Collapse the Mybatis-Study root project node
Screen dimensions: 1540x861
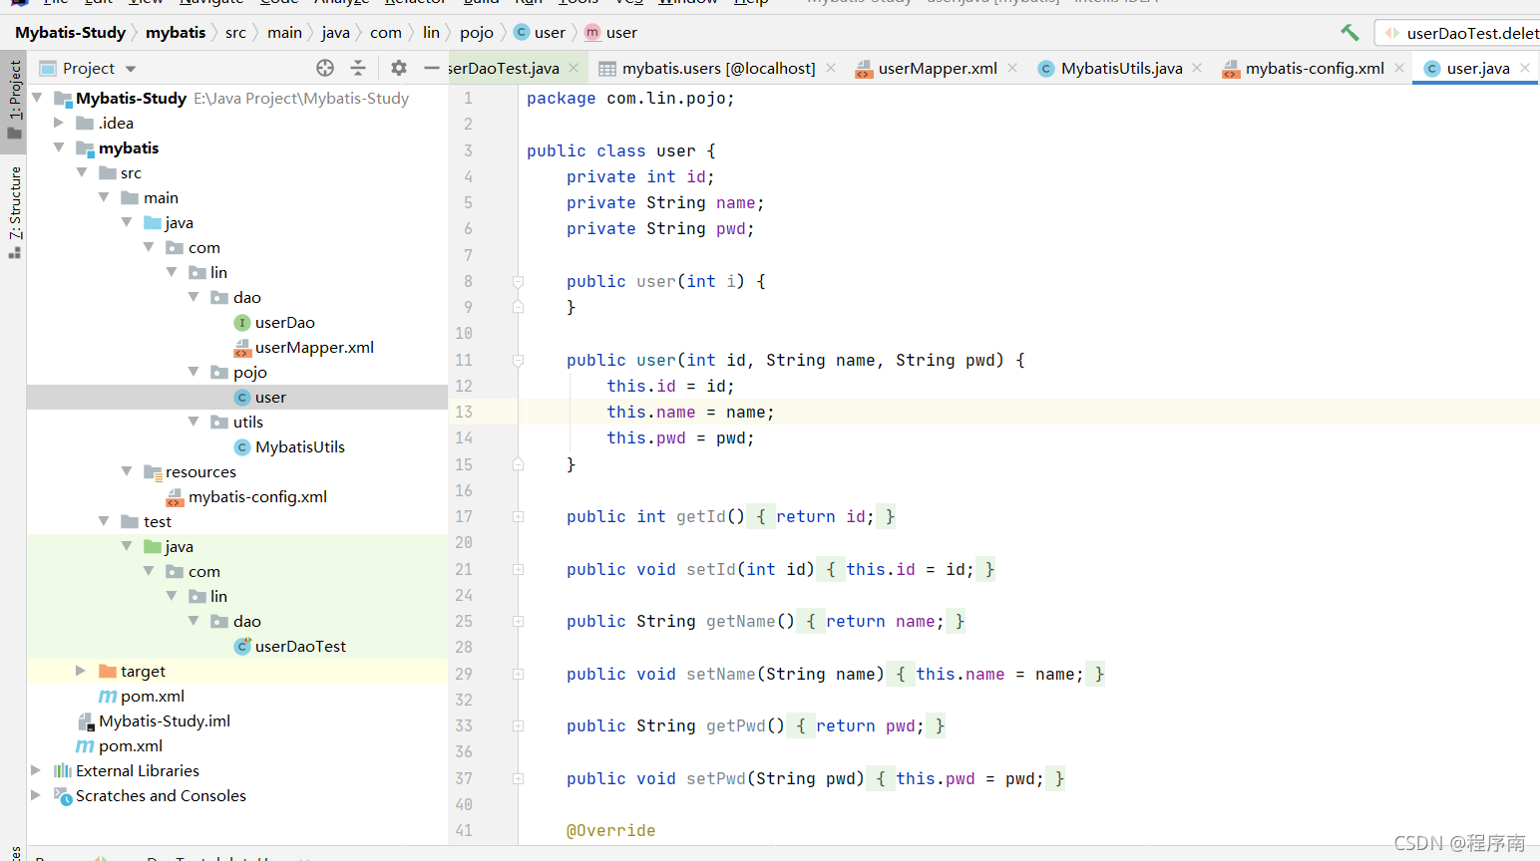click(x=37, y=98)
